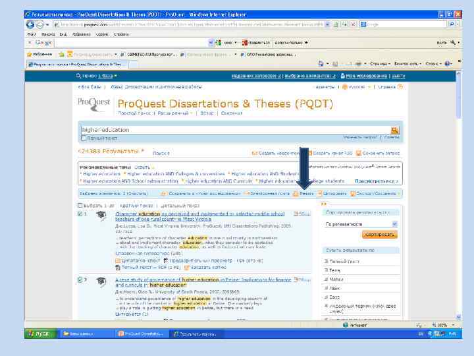Click the My Research (Моя исследования) link
The width and height of the screenshot is (474, 356).
(x=366, y=76)
